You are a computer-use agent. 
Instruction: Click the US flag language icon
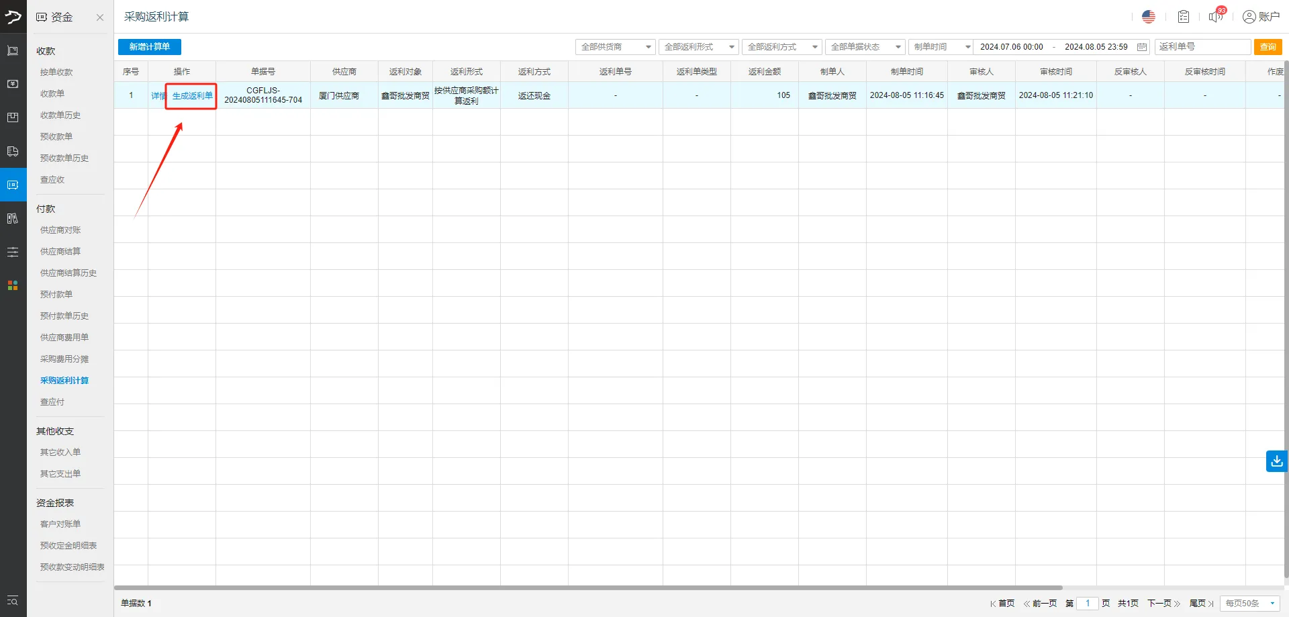(1149, 17)
